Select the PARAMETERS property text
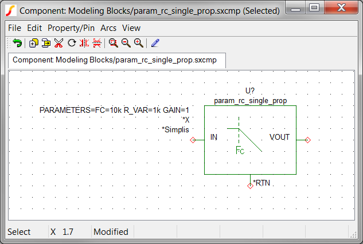 114,110
